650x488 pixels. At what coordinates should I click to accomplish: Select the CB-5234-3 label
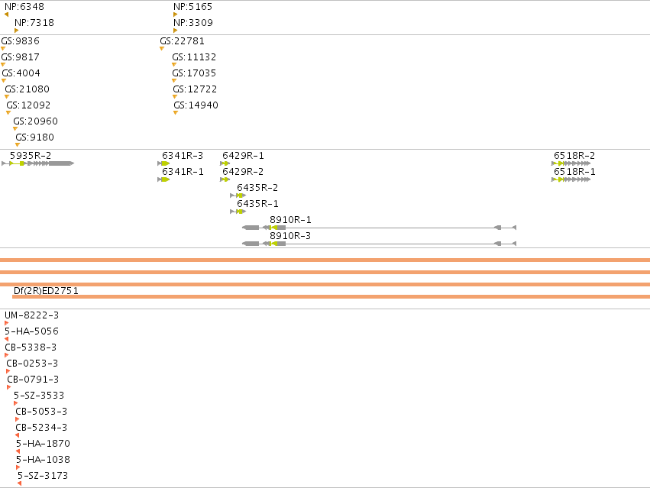point(41,428)
